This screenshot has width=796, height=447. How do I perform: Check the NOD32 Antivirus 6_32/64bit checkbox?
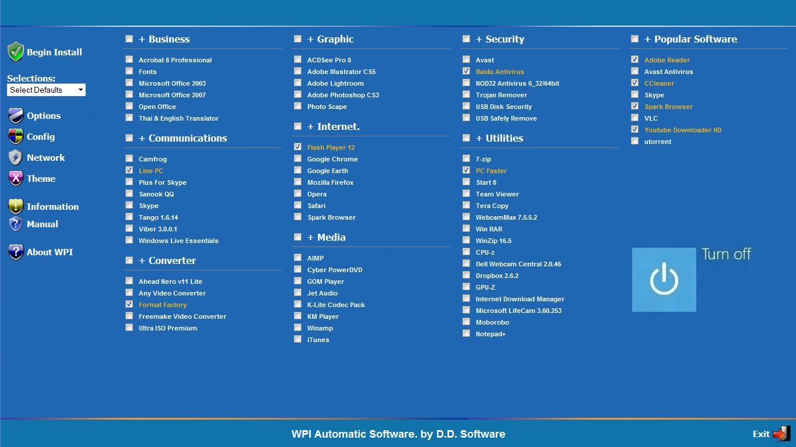coord(467,83)
